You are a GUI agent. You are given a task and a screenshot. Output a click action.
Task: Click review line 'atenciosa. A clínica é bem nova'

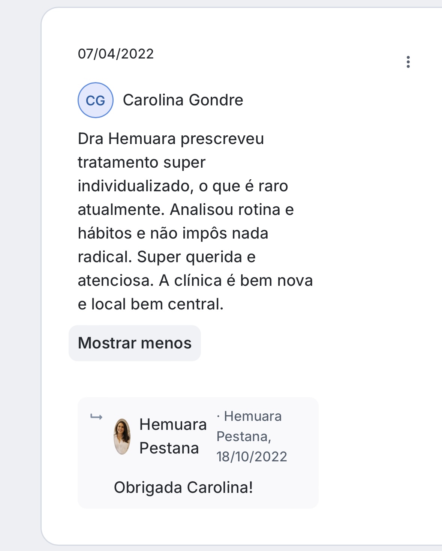[195, 281]
